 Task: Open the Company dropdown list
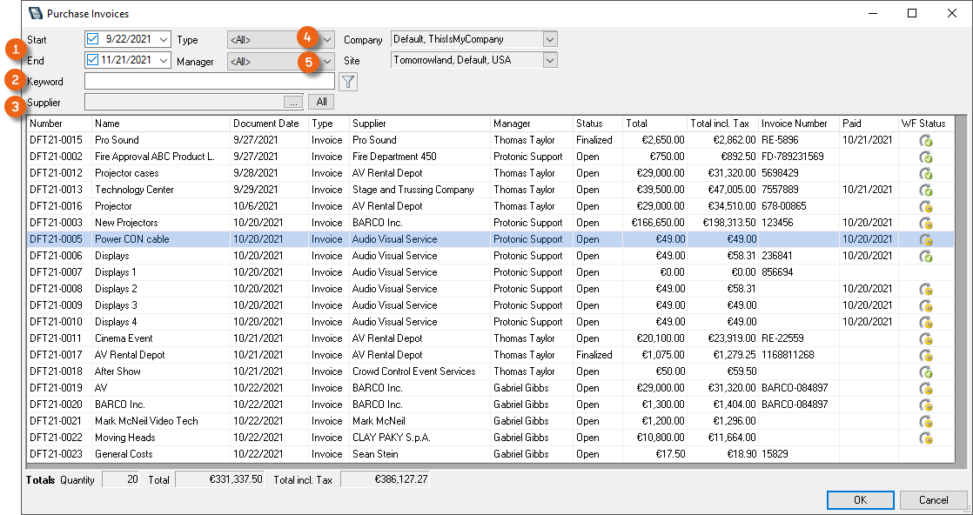point(549,39)
